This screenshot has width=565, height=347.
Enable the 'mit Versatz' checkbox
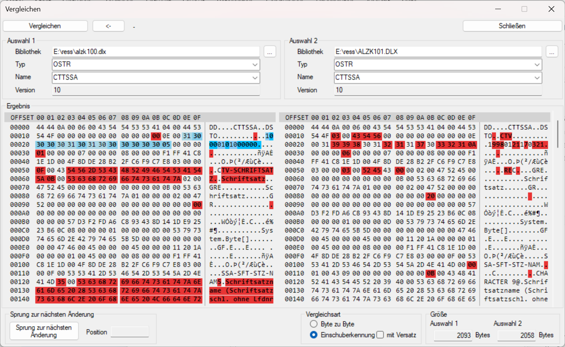point(380,335)
